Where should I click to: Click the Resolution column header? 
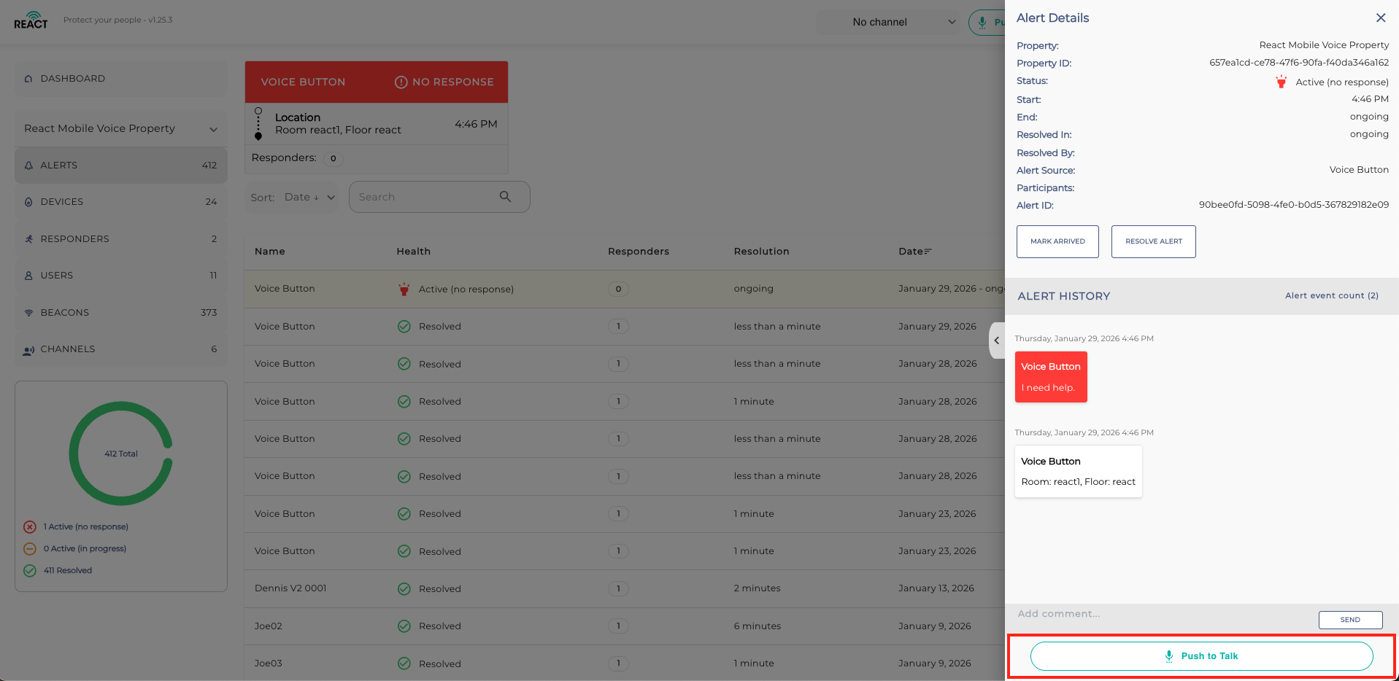(x=762, y=252)
